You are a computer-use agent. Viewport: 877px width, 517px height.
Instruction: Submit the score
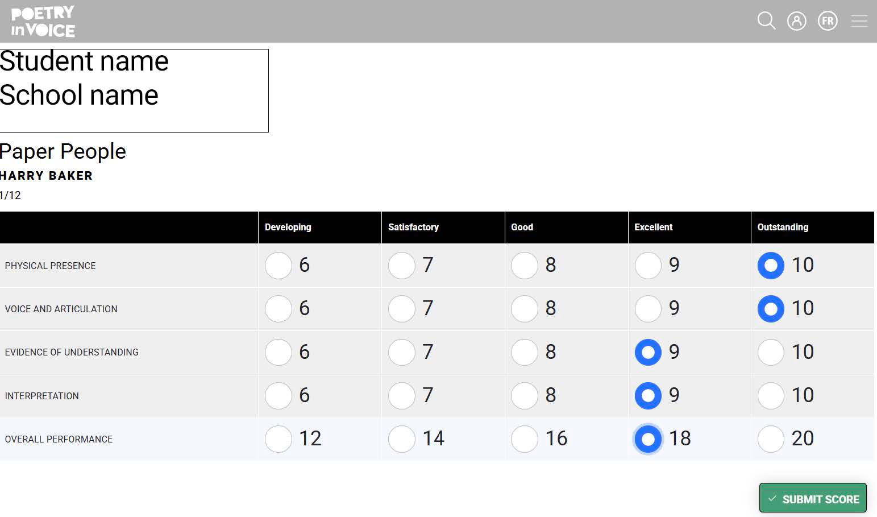(x=812, y=499)
